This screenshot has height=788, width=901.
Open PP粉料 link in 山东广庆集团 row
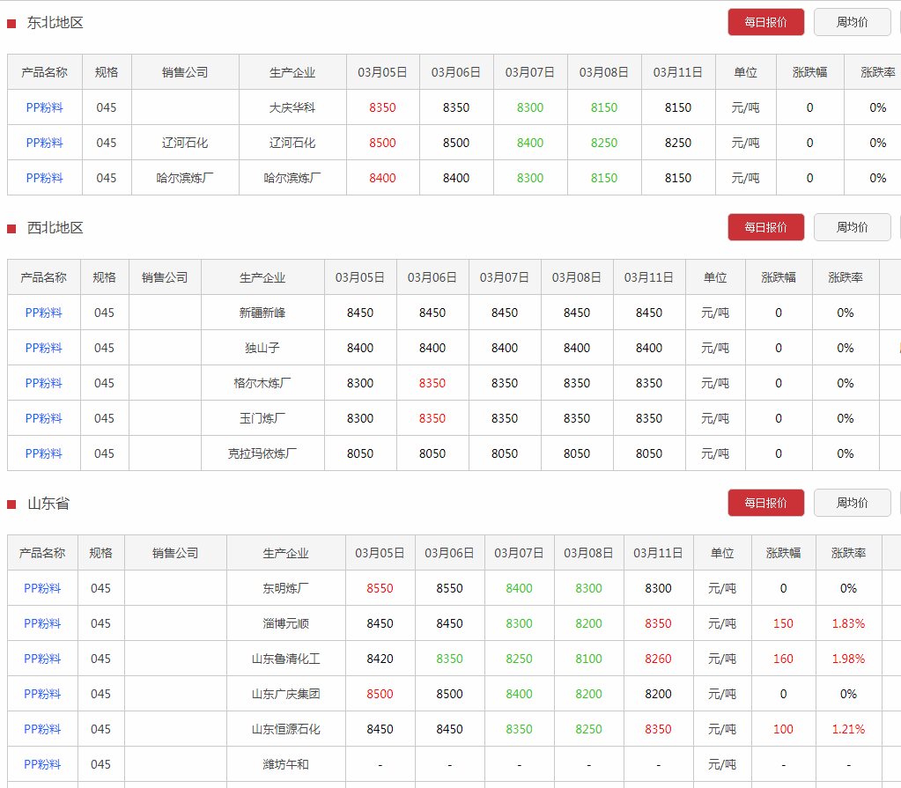pos(42,694)
